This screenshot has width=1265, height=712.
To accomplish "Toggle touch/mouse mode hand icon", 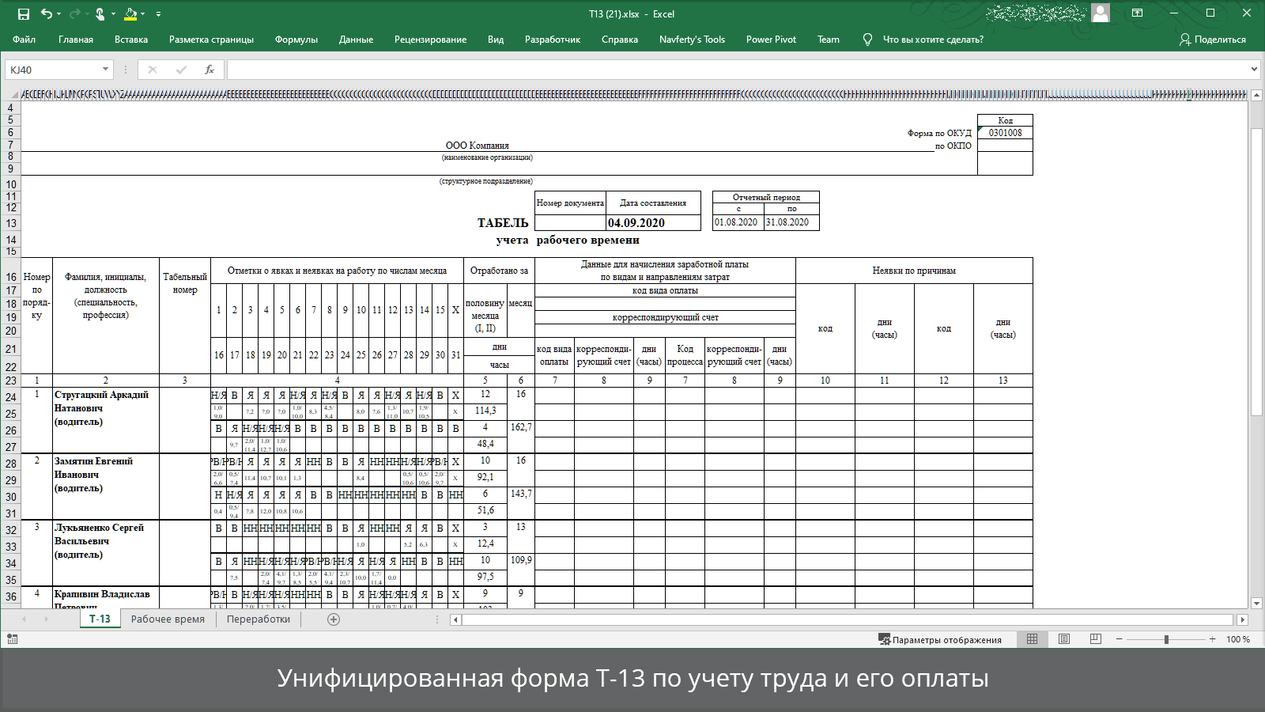I will (x=100, y=14).
